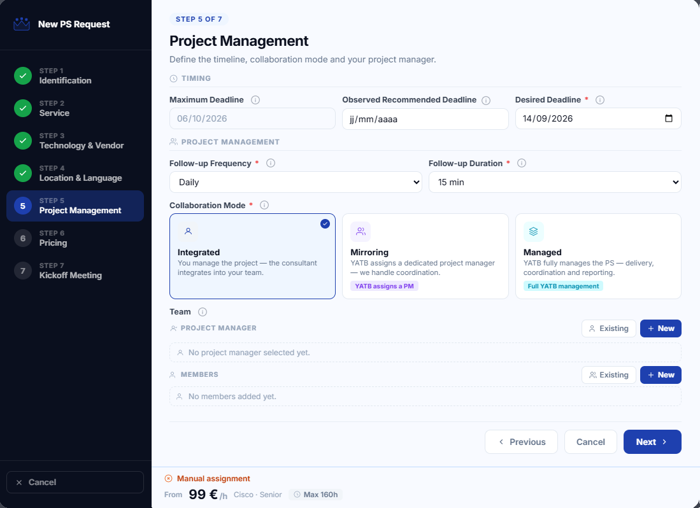Go to Step 7 Kickoff Meeting
The height and width of the screenshot is (508, 700).
click(x=75, y=271)
